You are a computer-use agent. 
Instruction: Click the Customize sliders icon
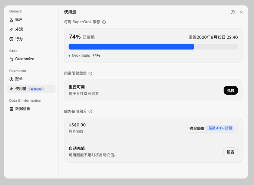point(11,59)
